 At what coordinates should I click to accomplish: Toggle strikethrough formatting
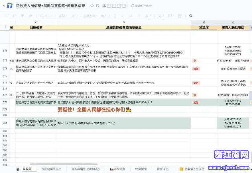point(139,16)
